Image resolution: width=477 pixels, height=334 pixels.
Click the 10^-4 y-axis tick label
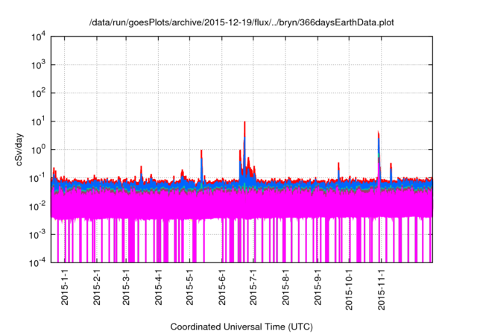pos(37,262)
